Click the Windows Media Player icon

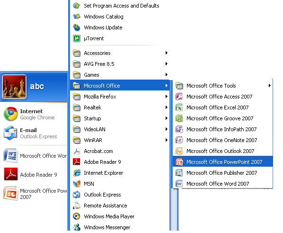[x=77, y=216]
